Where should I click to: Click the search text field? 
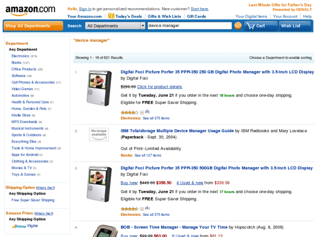click(189, 26)
